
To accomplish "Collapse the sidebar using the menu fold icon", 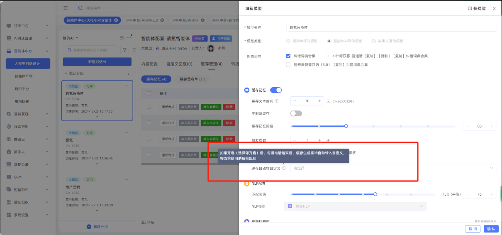I will pyautogui.click(x=66, y=8).
